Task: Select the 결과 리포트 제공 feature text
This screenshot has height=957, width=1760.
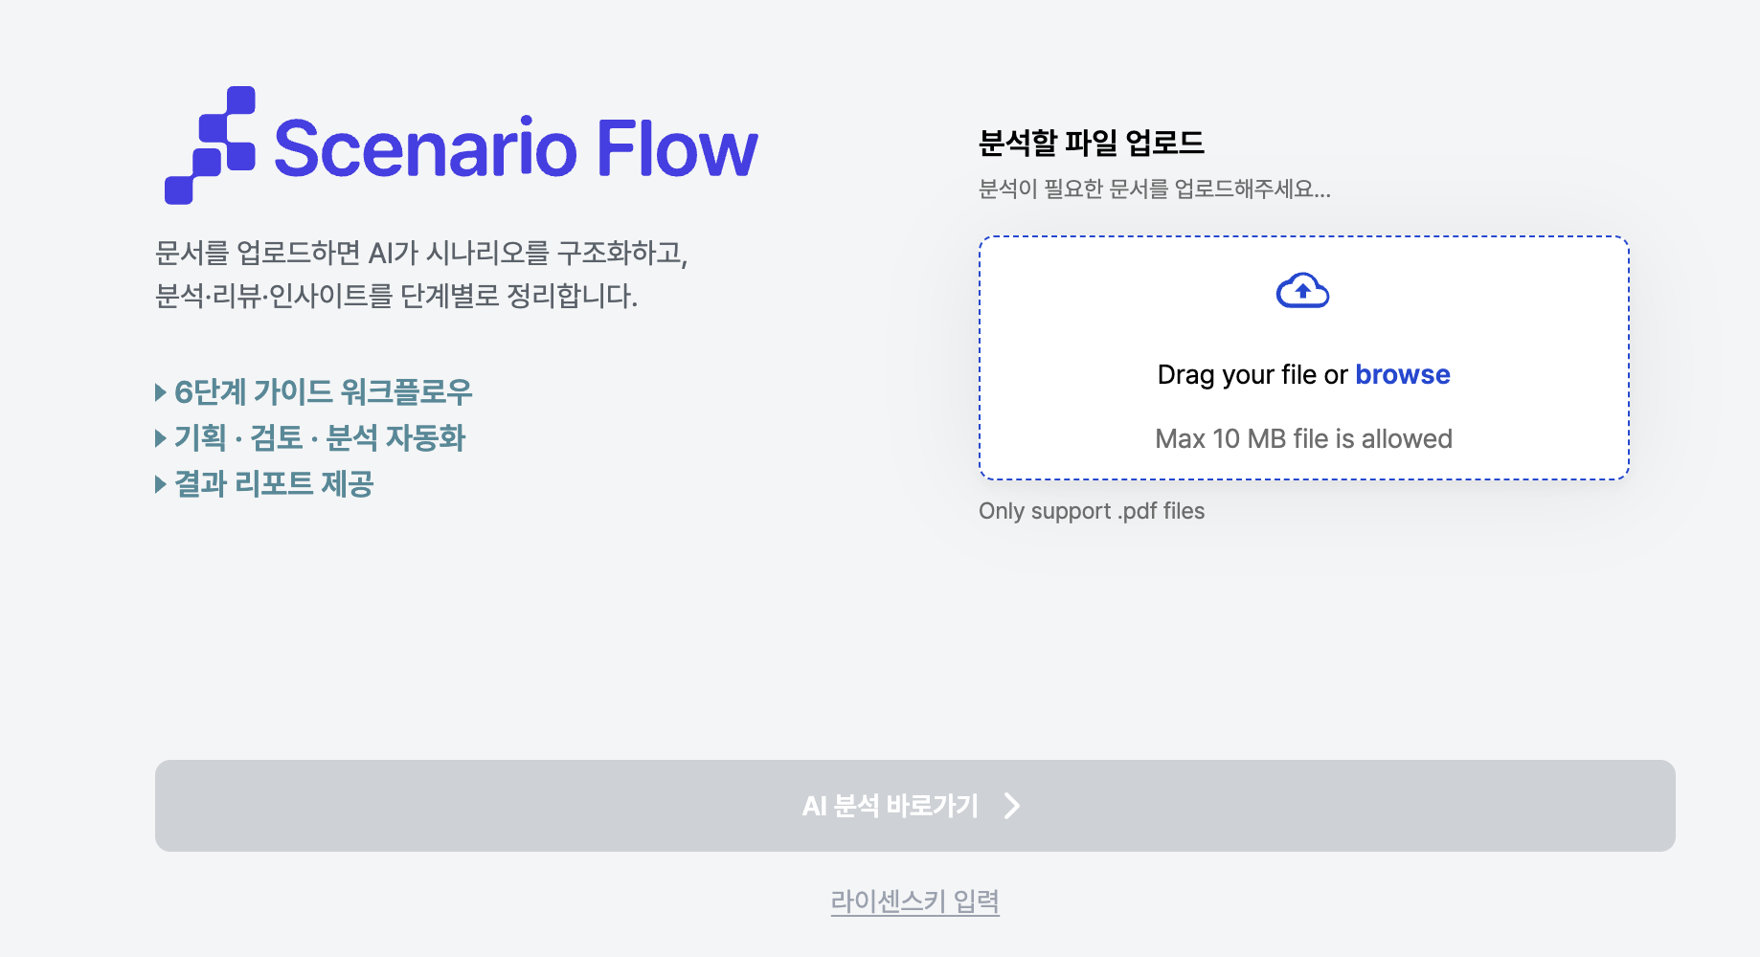Action: click(274, 484)
